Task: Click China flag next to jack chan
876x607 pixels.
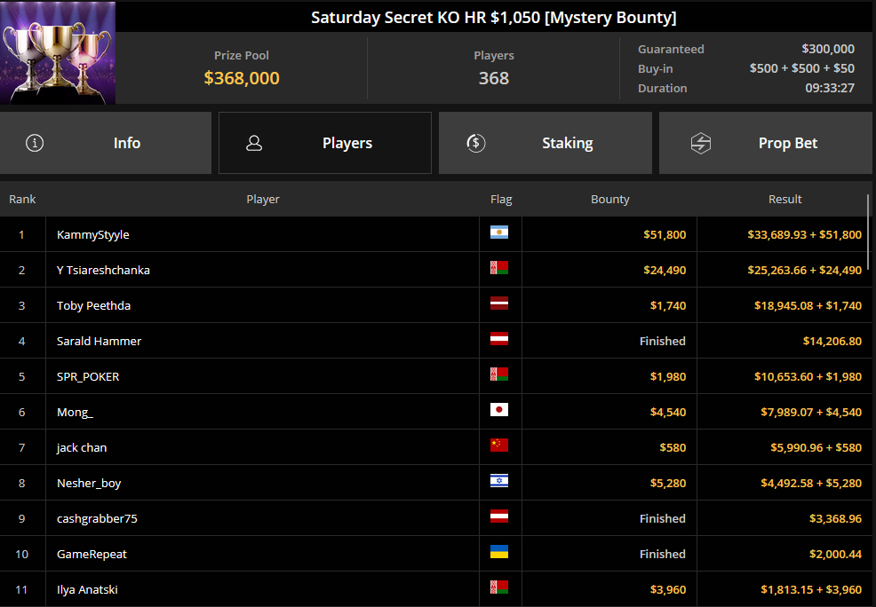Action: click(499, 445)
